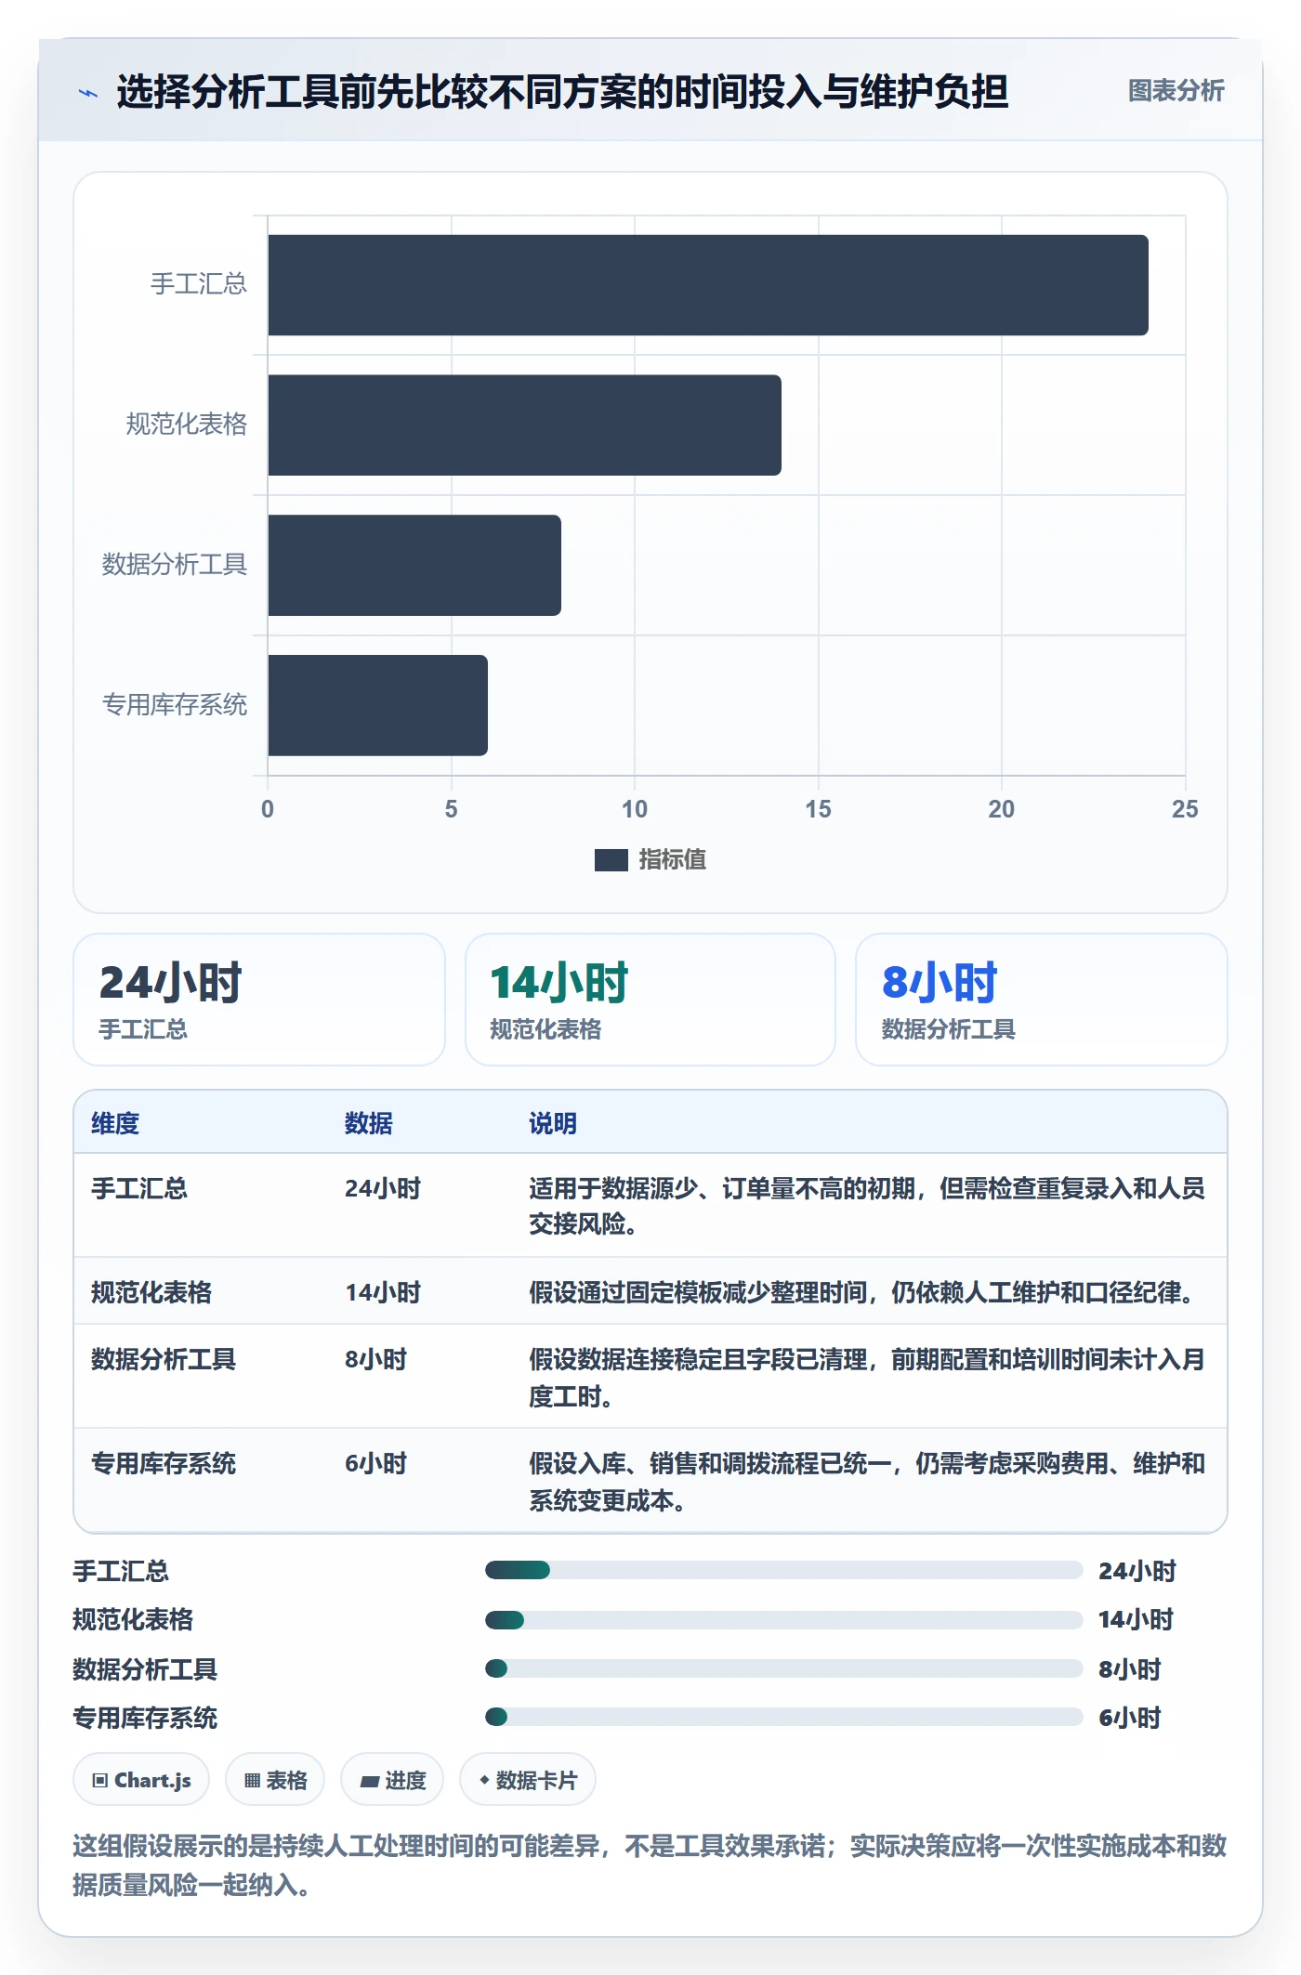
Task: Click the description for 规范化表格 row
Action: (x=864, y=1292)
